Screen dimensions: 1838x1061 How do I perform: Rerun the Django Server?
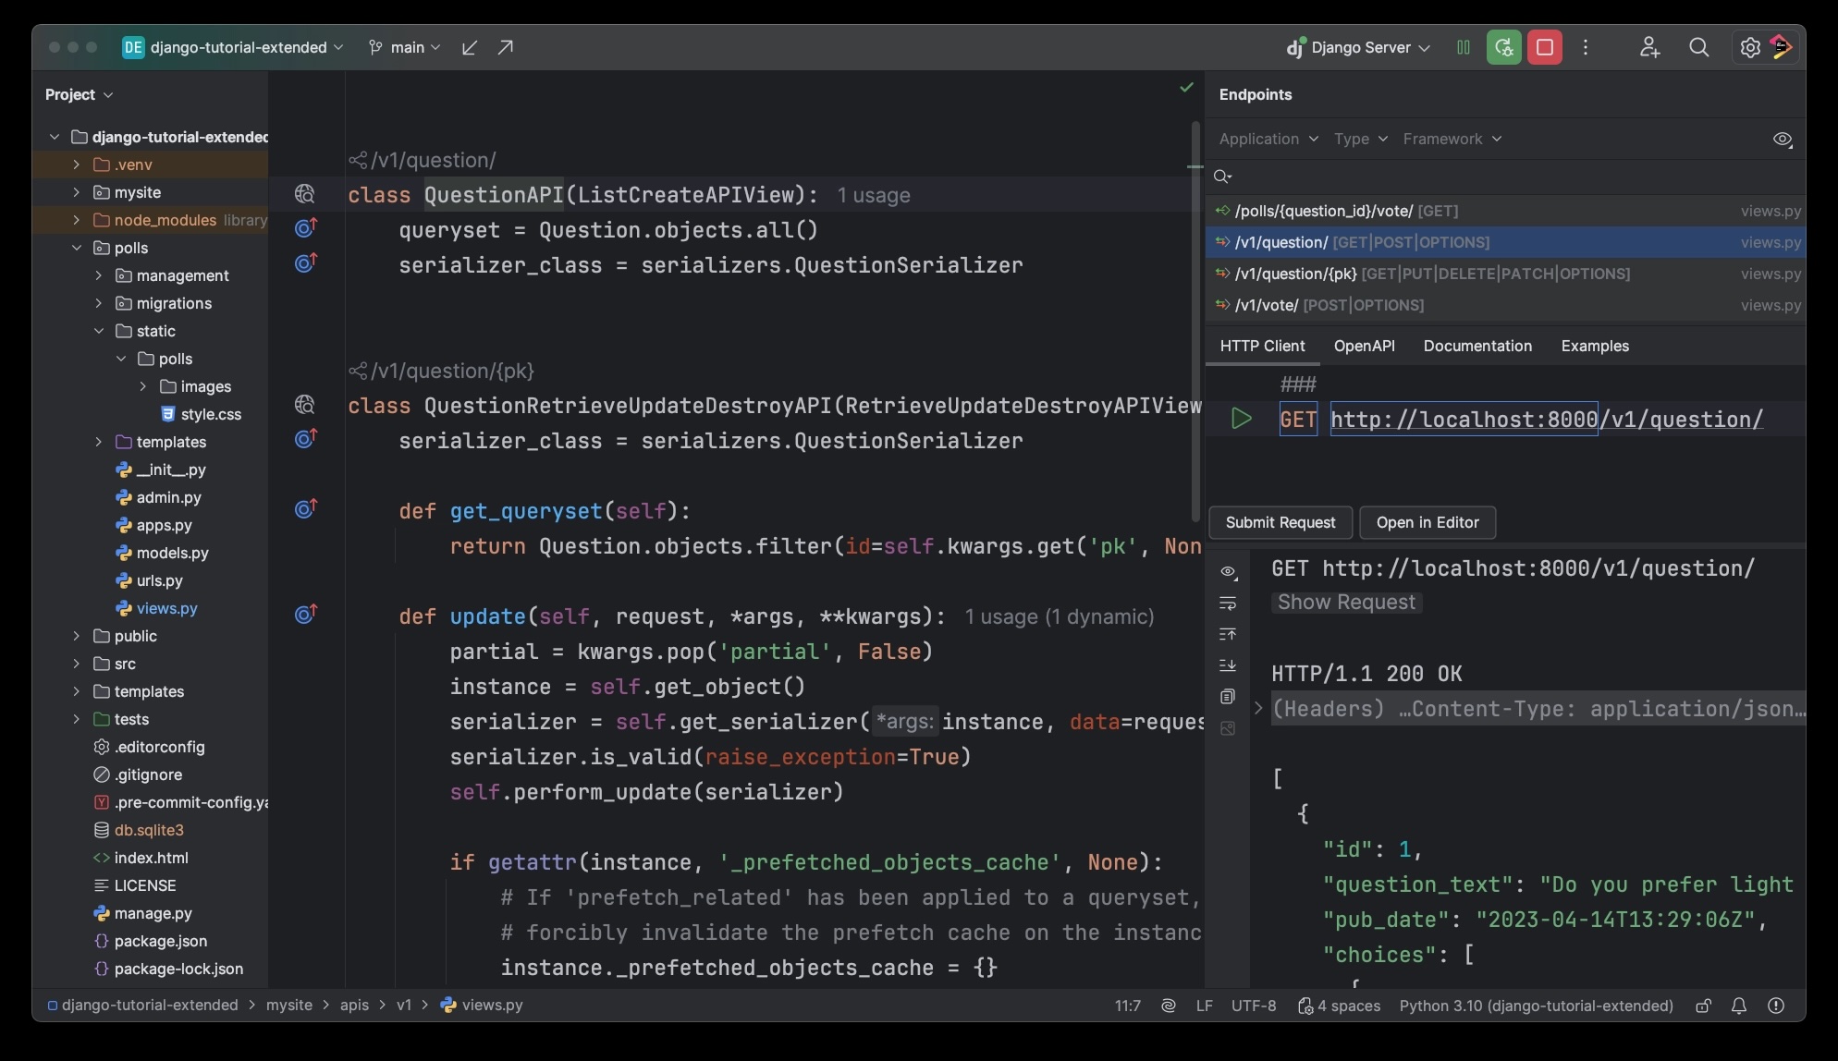[x=1503, y=47]
